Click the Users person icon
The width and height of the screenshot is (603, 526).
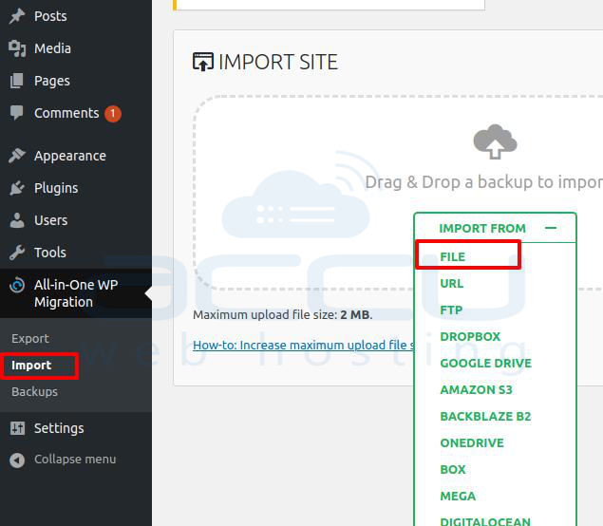coord(17,220)
